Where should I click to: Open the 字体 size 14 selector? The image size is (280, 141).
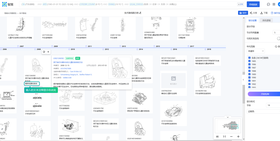273,105
